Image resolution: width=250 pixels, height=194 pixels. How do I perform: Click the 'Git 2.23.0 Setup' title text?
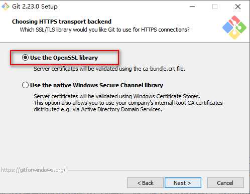[35, 7]
